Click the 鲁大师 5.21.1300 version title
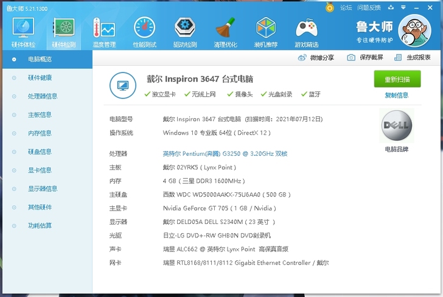The height and width of the screenshot is (297, 443). coord(27,9)
